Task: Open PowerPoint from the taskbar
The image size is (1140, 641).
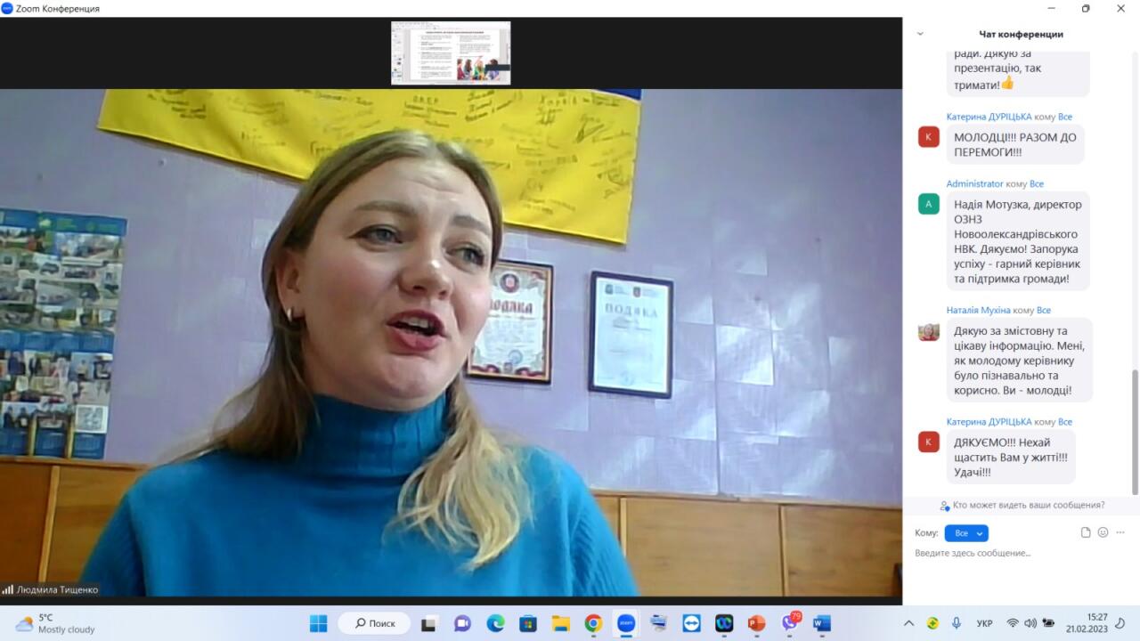Action: (x=757, y=623)
